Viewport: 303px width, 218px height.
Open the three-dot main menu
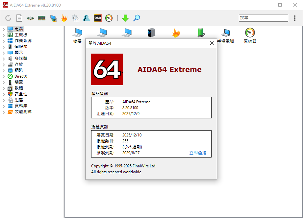[x=295, y=18]
